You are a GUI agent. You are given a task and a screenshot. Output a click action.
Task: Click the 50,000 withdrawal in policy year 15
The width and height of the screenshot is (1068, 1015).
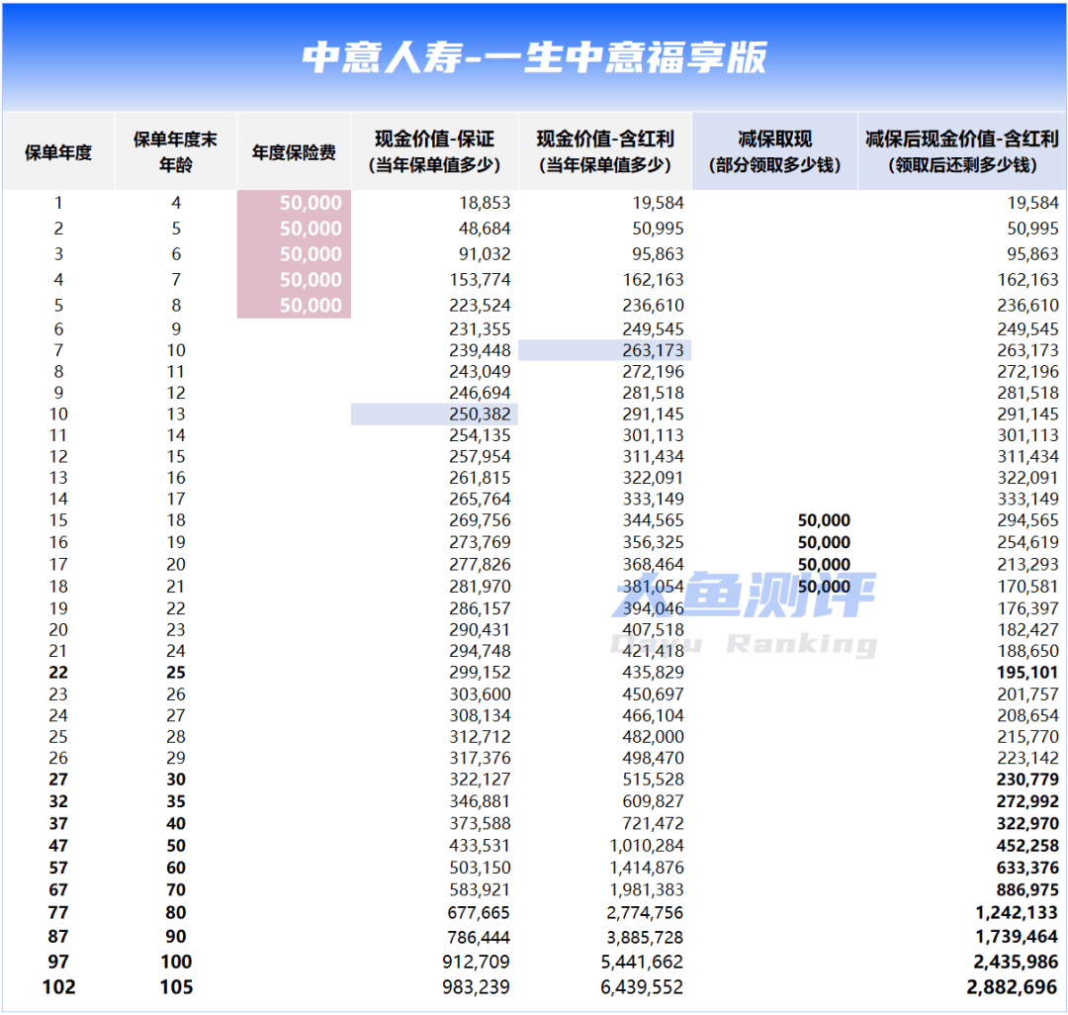[823, 521]
